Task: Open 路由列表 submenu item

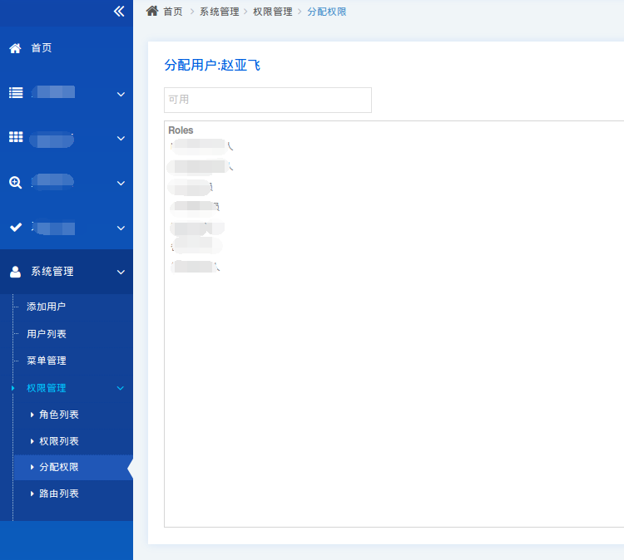Action: click(x=58, y=494)
